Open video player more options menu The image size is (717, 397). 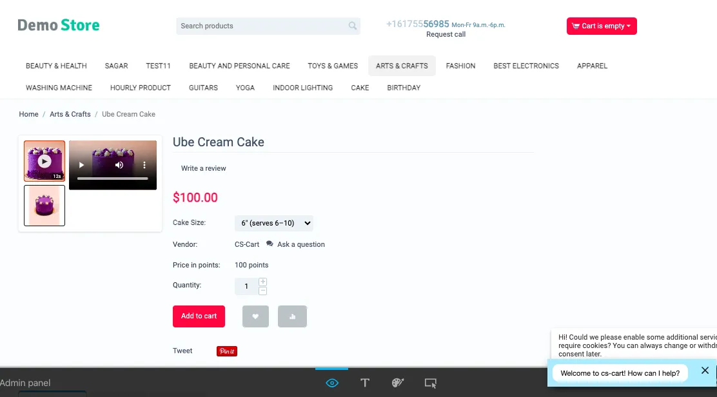144,165
